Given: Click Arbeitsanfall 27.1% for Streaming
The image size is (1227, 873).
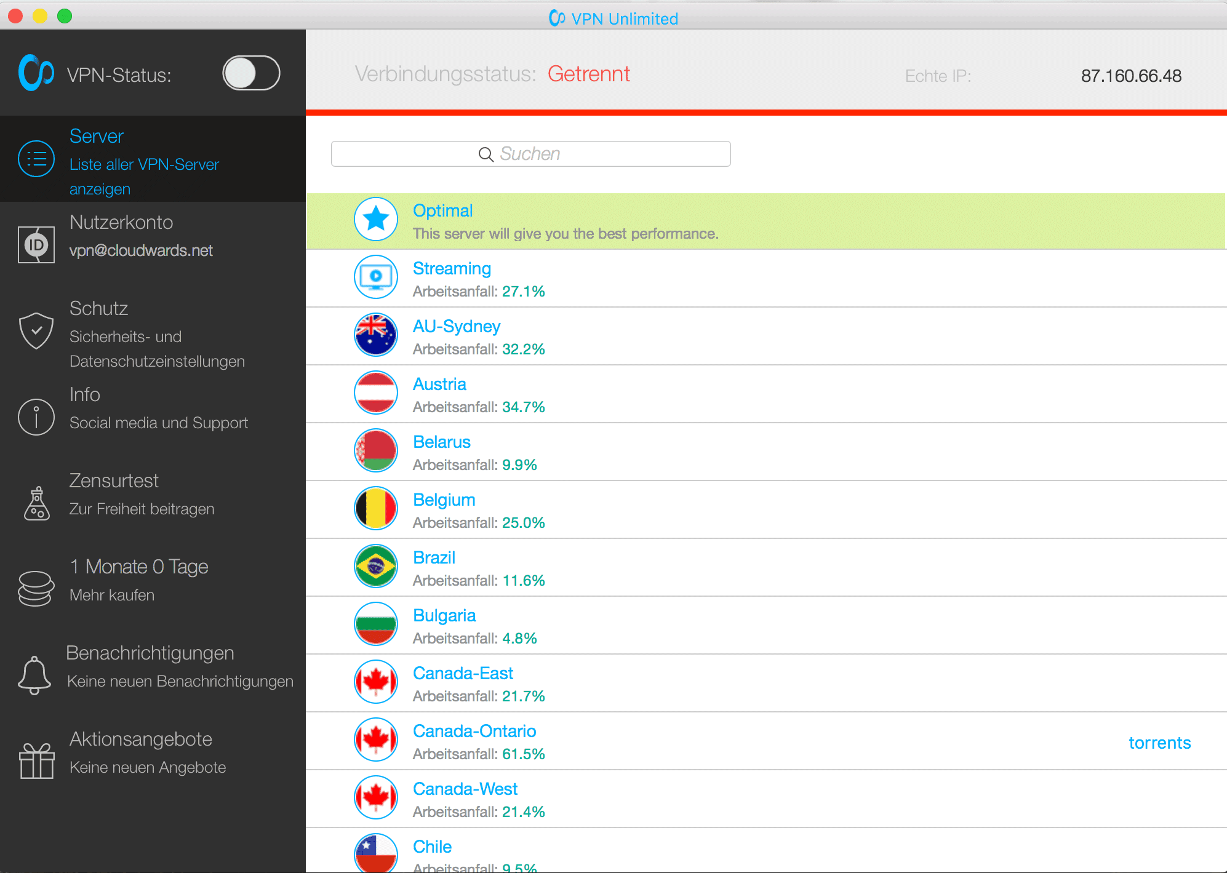Looking at the screenshot, I should click(x=524, y=291).
